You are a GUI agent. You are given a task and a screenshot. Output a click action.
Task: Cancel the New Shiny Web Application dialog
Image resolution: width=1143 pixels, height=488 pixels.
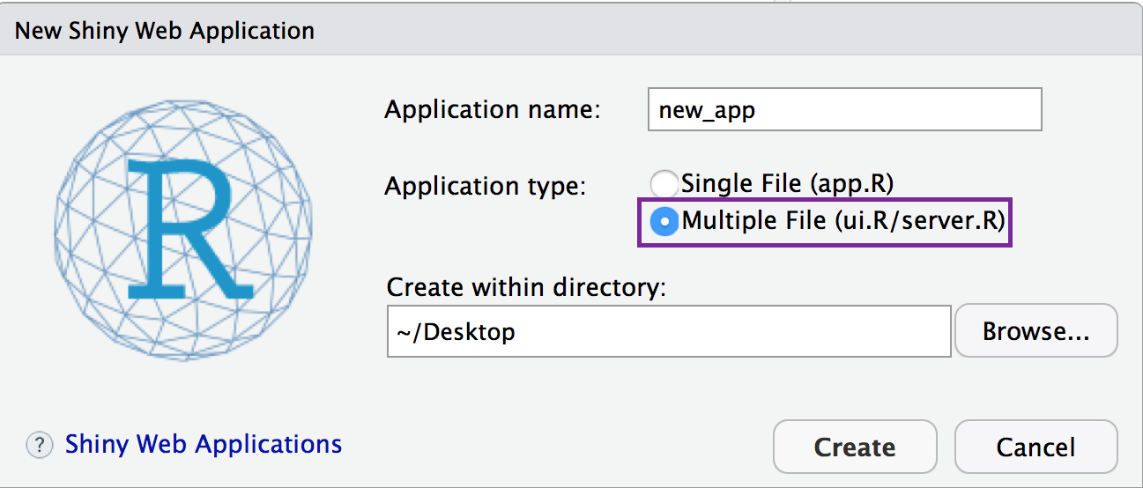coord(1035,447)
